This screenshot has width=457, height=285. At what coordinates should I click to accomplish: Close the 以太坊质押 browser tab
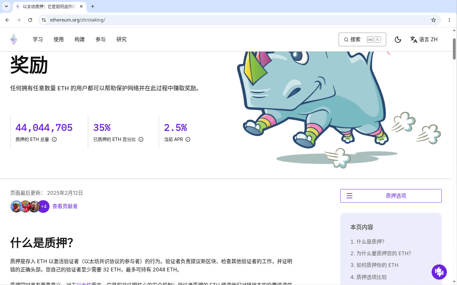coord(81,6)
